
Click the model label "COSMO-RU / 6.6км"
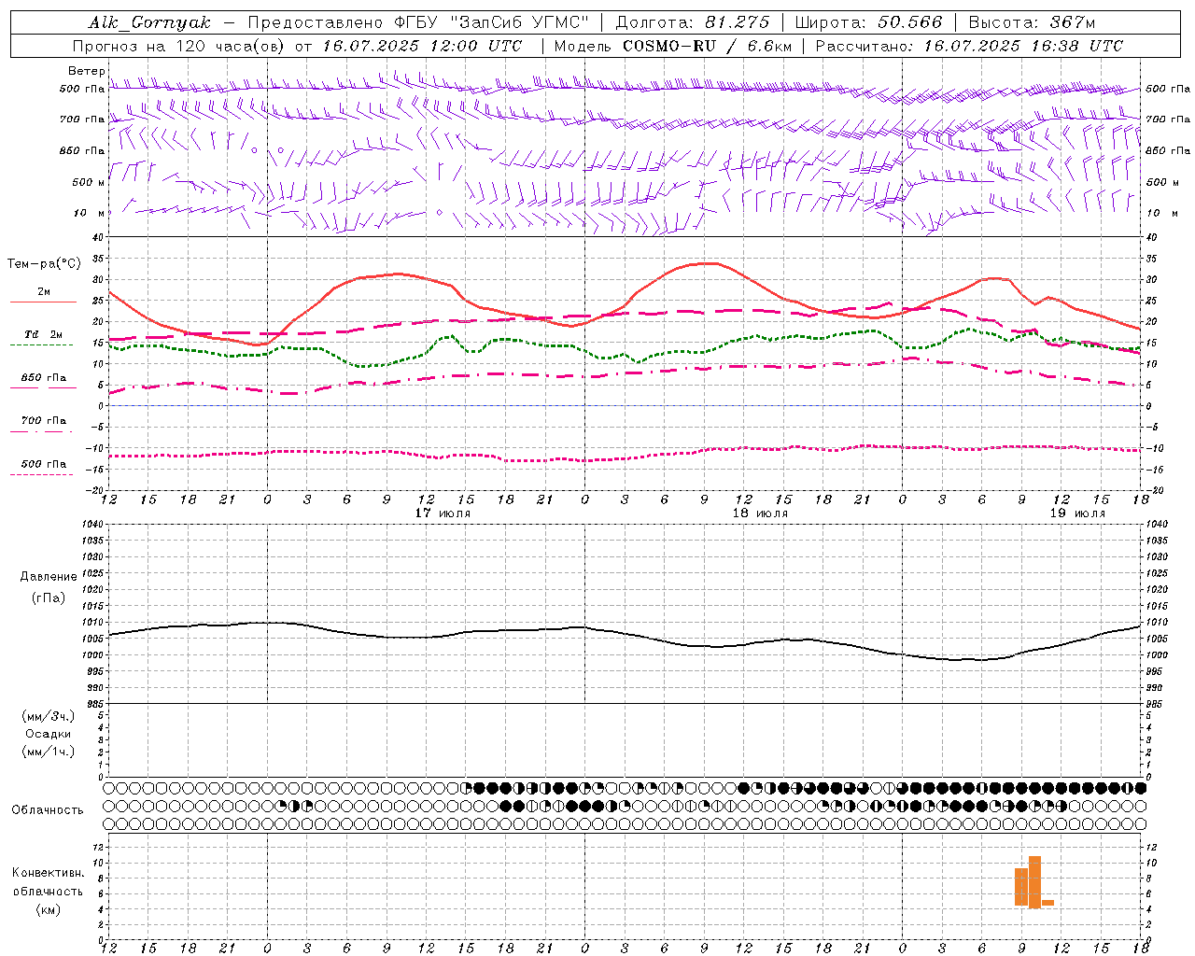[x=708, y=46]
